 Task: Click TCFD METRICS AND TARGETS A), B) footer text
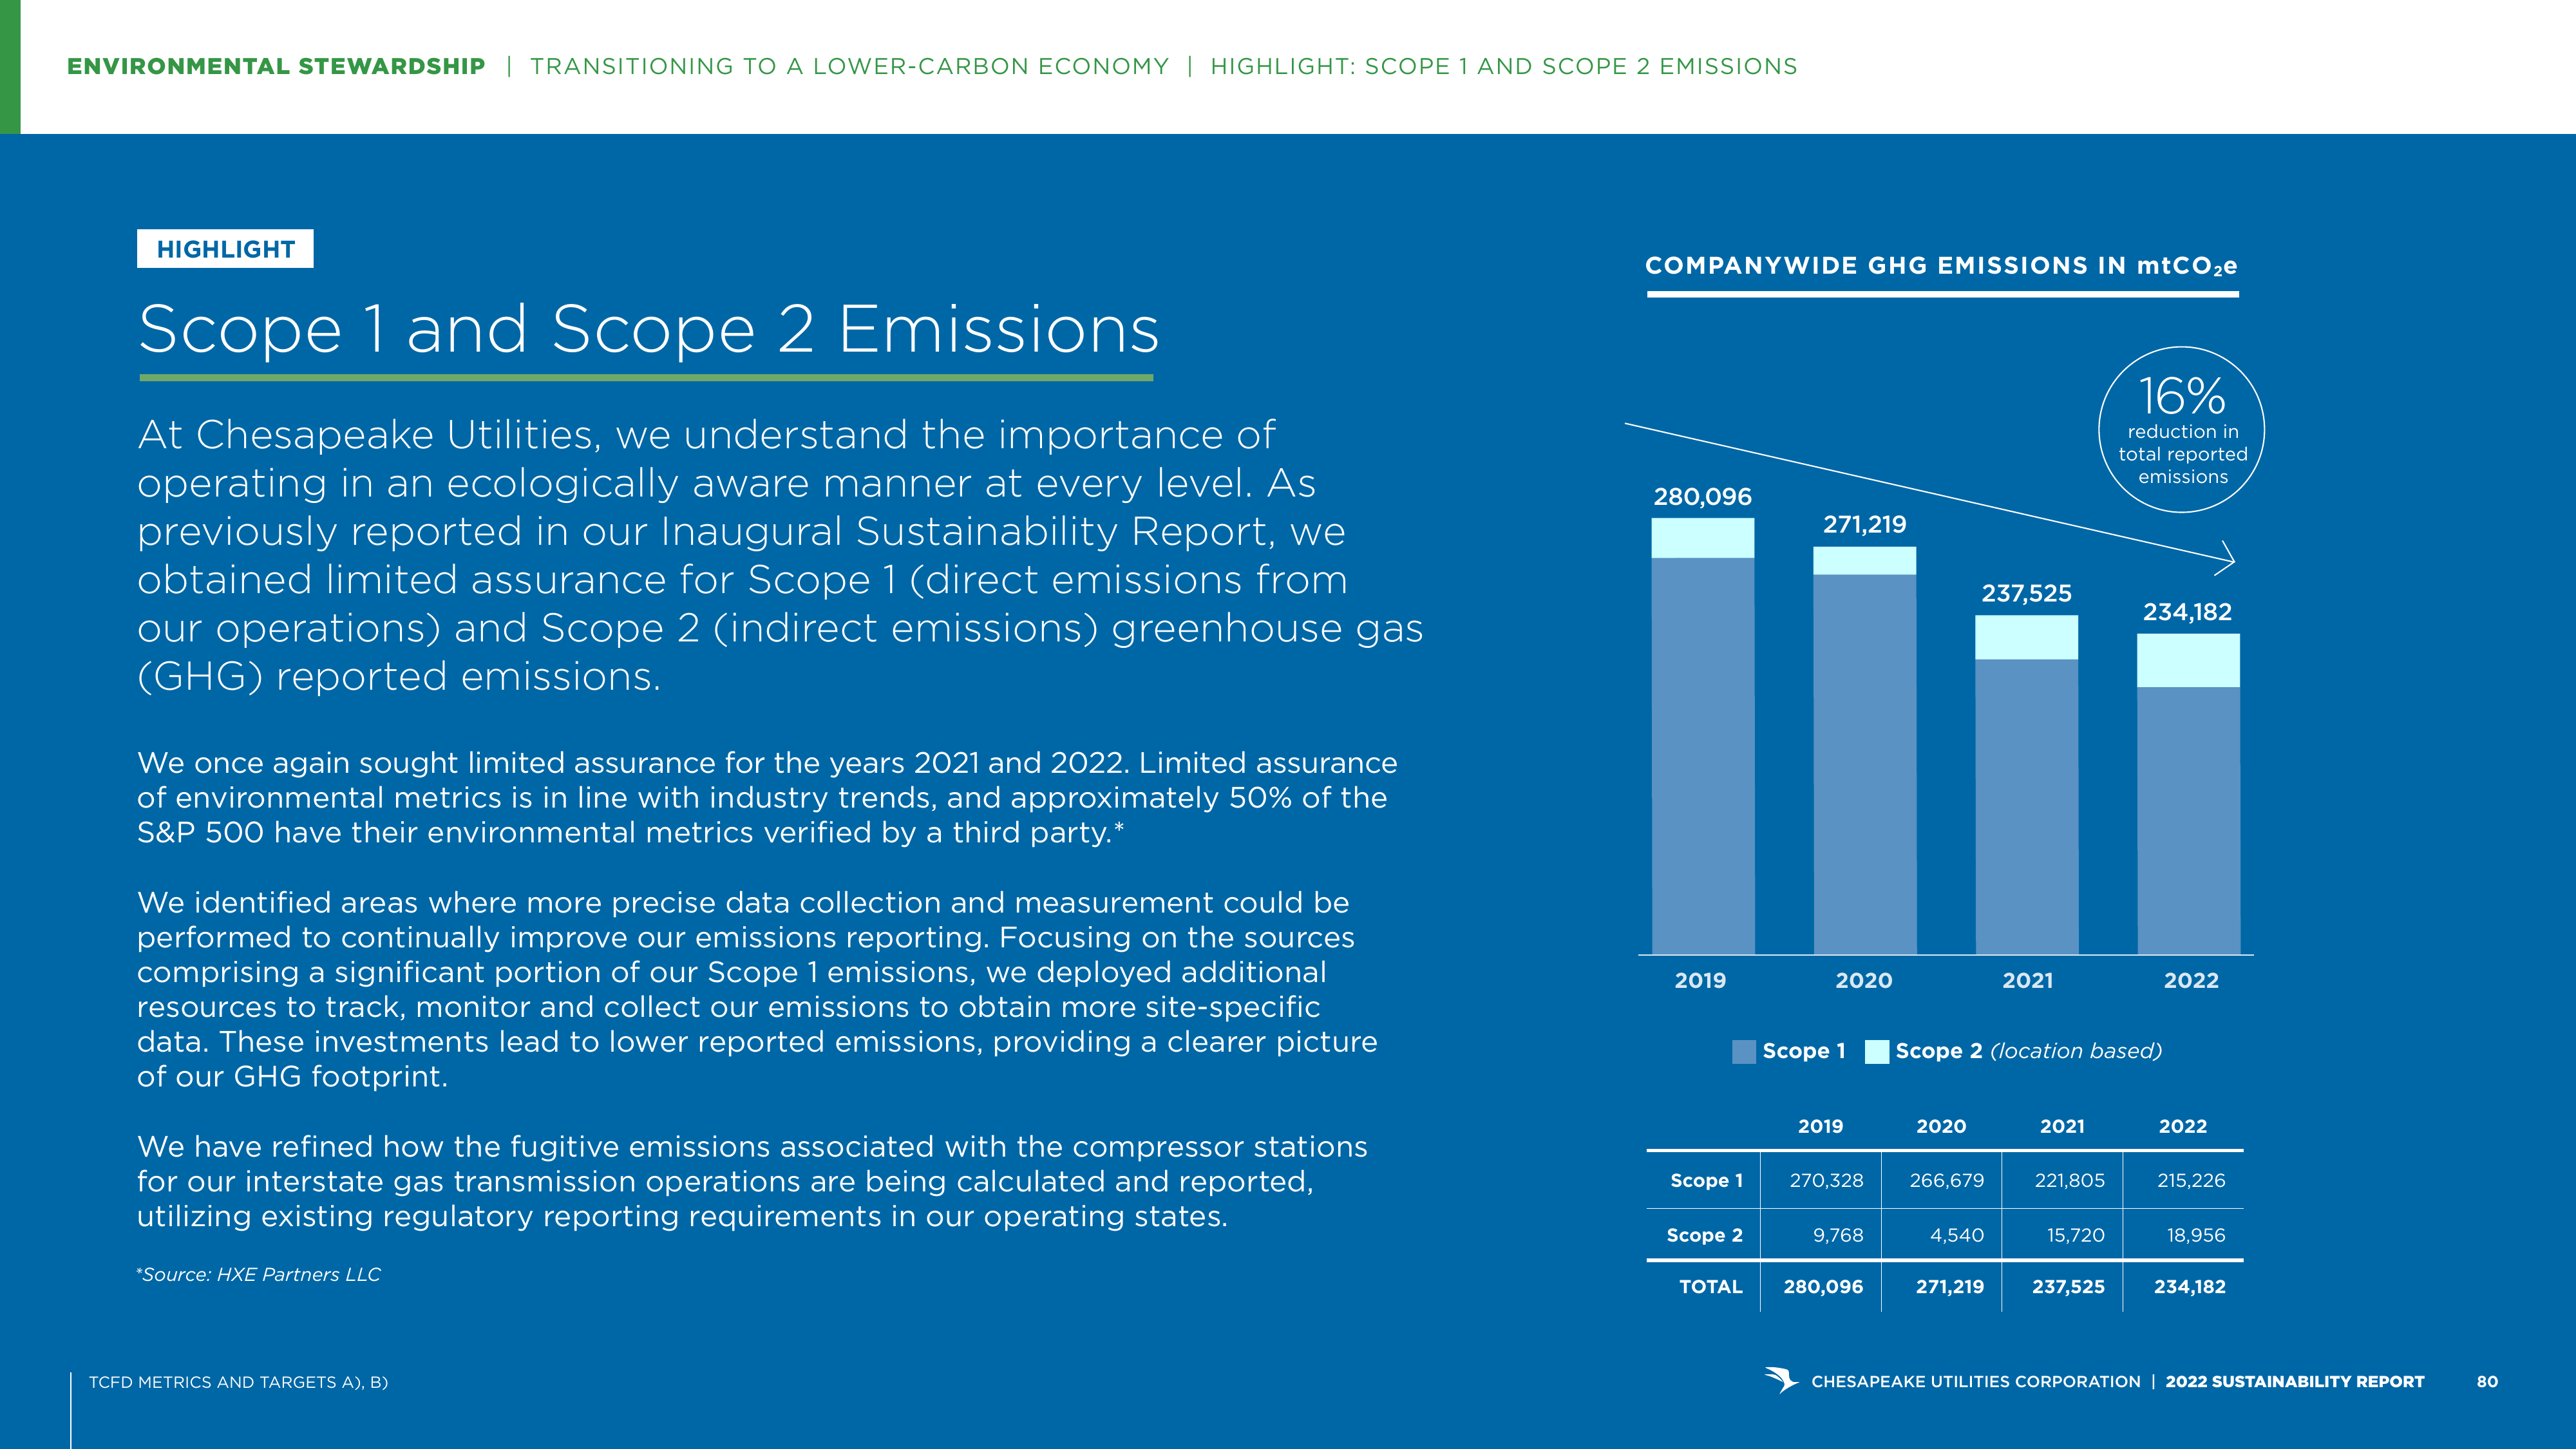[x=238, y=1382]
